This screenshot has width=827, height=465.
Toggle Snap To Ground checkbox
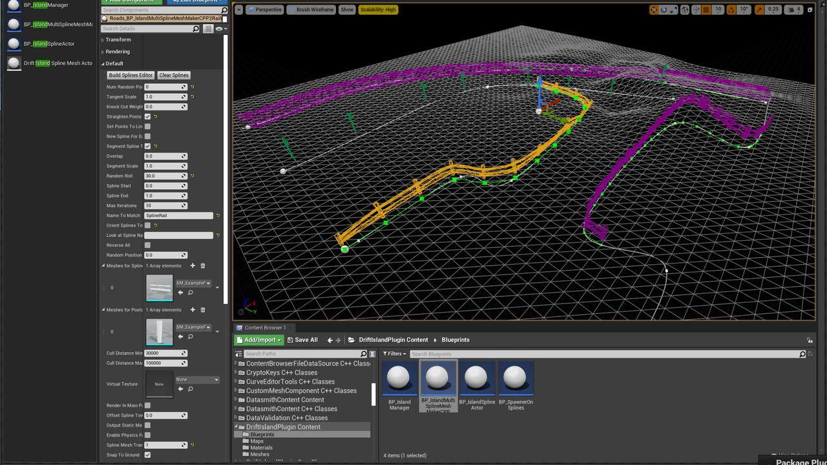(x=147, y=455)
